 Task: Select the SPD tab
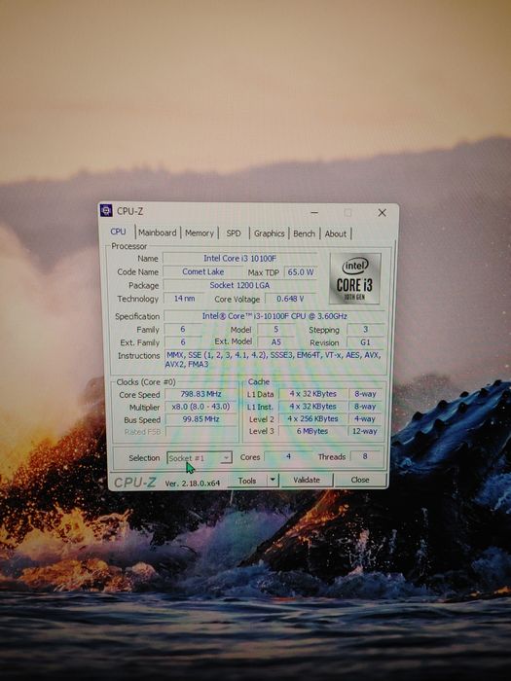pos(234,233)
